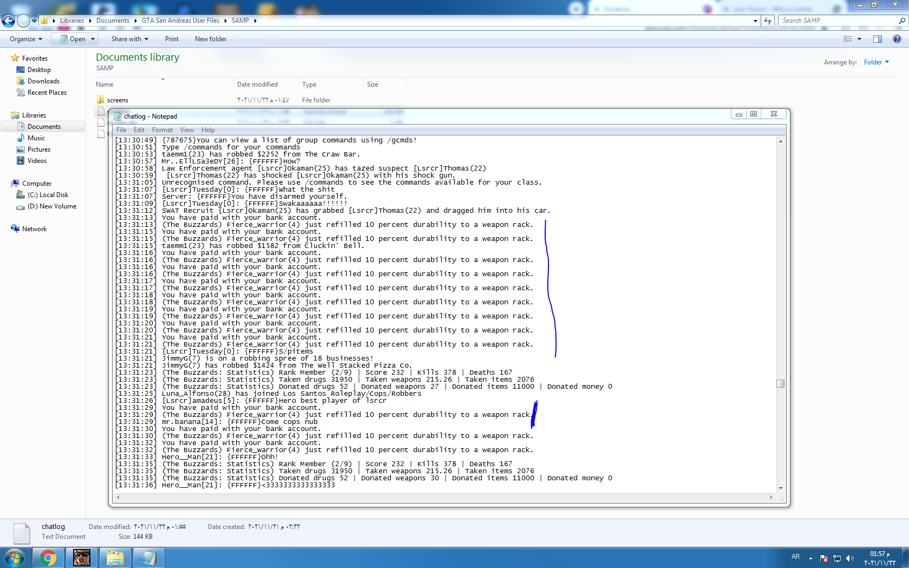Select Pictures library in navigation pane
Viewport: 909px width, 568px height.
(x=38, y=149)
